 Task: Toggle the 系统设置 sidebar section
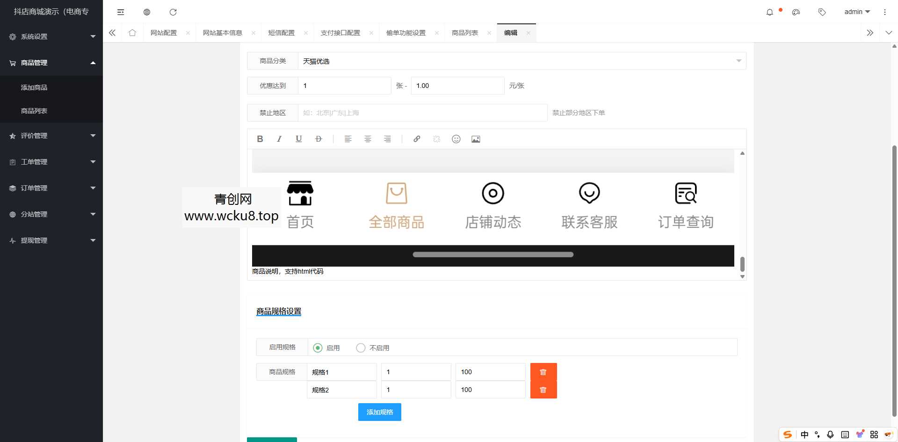pyautogui.click(x=51, y=36)
